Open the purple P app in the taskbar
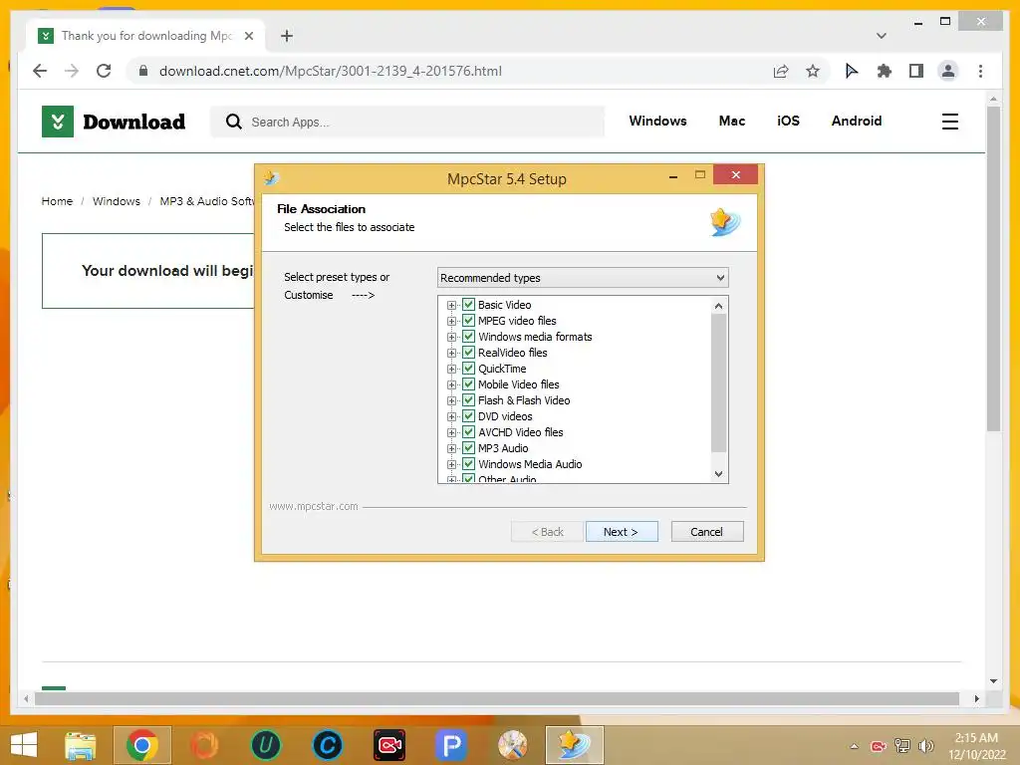 (451, 745)
